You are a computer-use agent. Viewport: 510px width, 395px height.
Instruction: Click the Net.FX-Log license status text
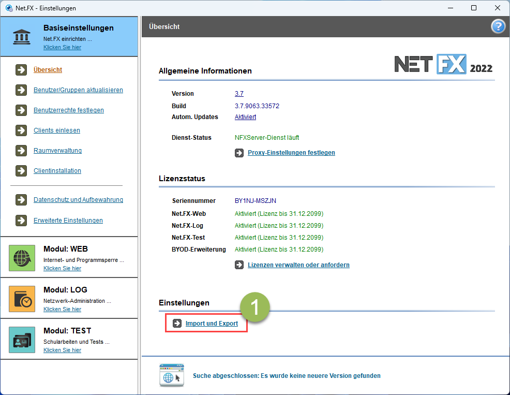pyautogui.click(x=279, y=225)
